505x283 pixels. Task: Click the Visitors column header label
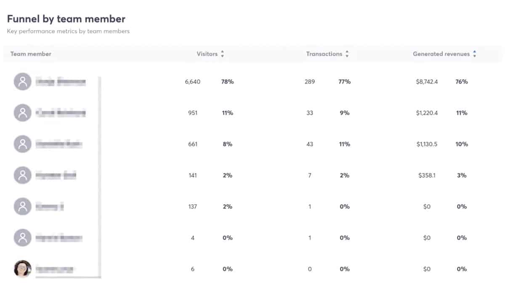[207, 54]
